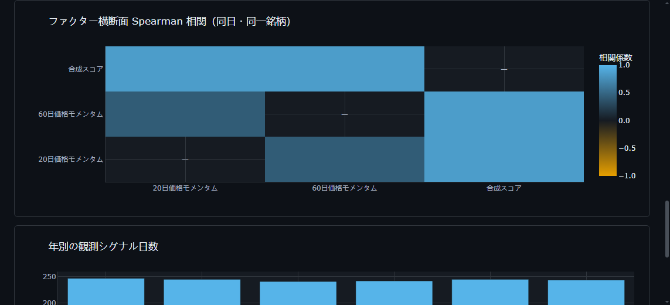Screen dimensions: 670x305
Task: Select heatmap cell 合成スコア row, 20日価格モメンタム column
Action: coord(185,69)
